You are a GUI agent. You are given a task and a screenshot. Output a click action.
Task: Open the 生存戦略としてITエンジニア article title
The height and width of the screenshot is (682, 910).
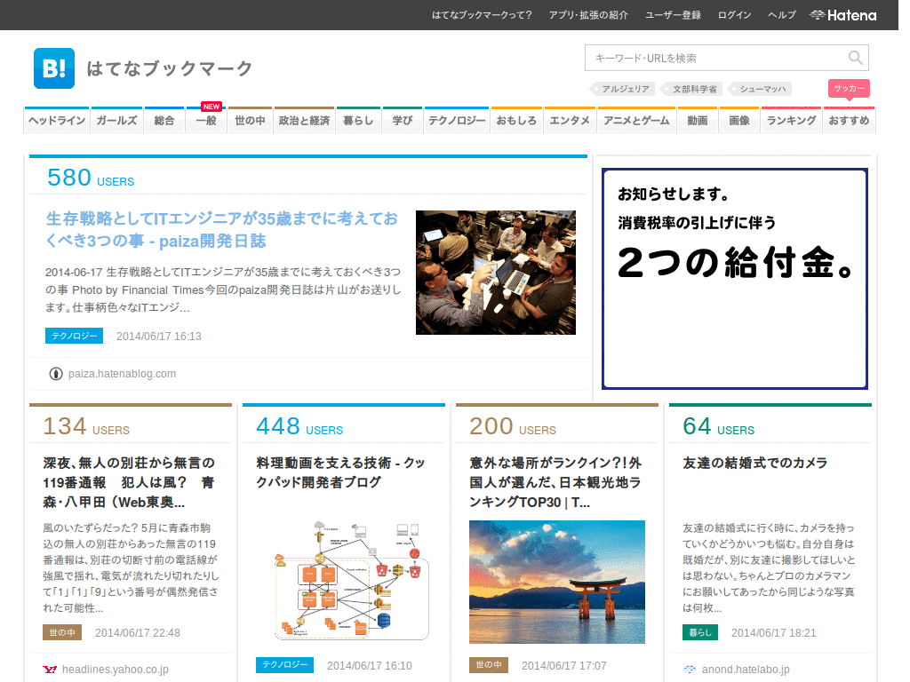tap(221, 230)
